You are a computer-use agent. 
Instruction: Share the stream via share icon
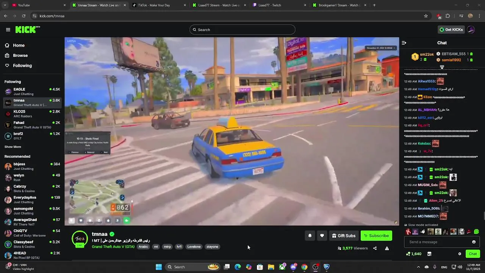[x=375, y=248]
